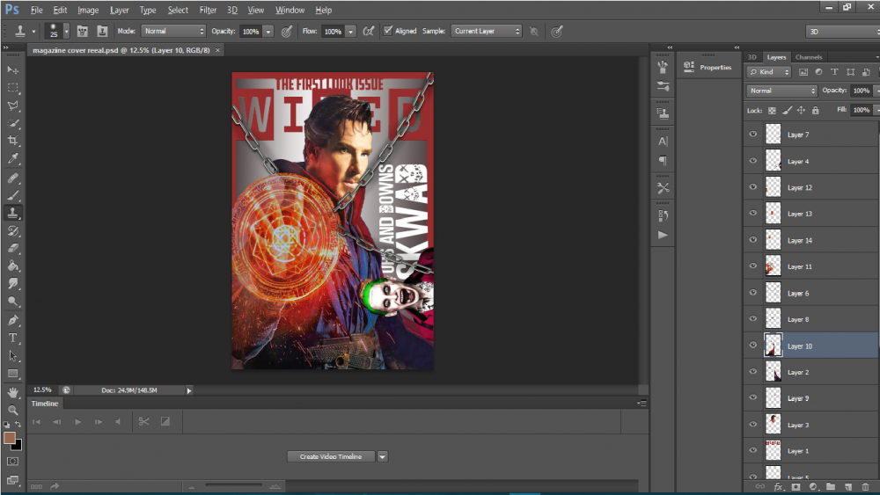Select the Polygonal Lasso tool

[13, 106]
